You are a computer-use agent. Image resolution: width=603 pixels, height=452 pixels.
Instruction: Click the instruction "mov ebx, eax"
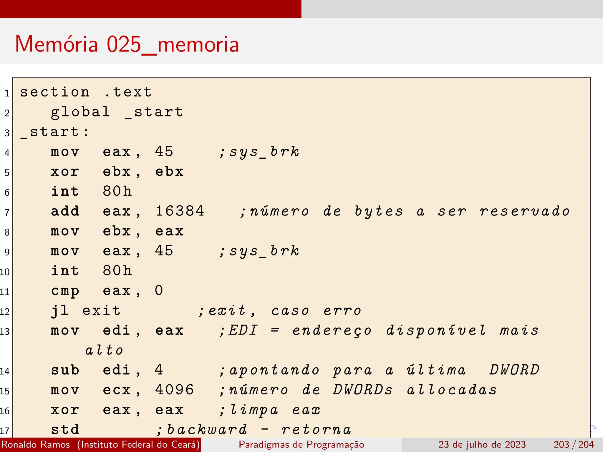pyautogui.click(x=117, y=231)
